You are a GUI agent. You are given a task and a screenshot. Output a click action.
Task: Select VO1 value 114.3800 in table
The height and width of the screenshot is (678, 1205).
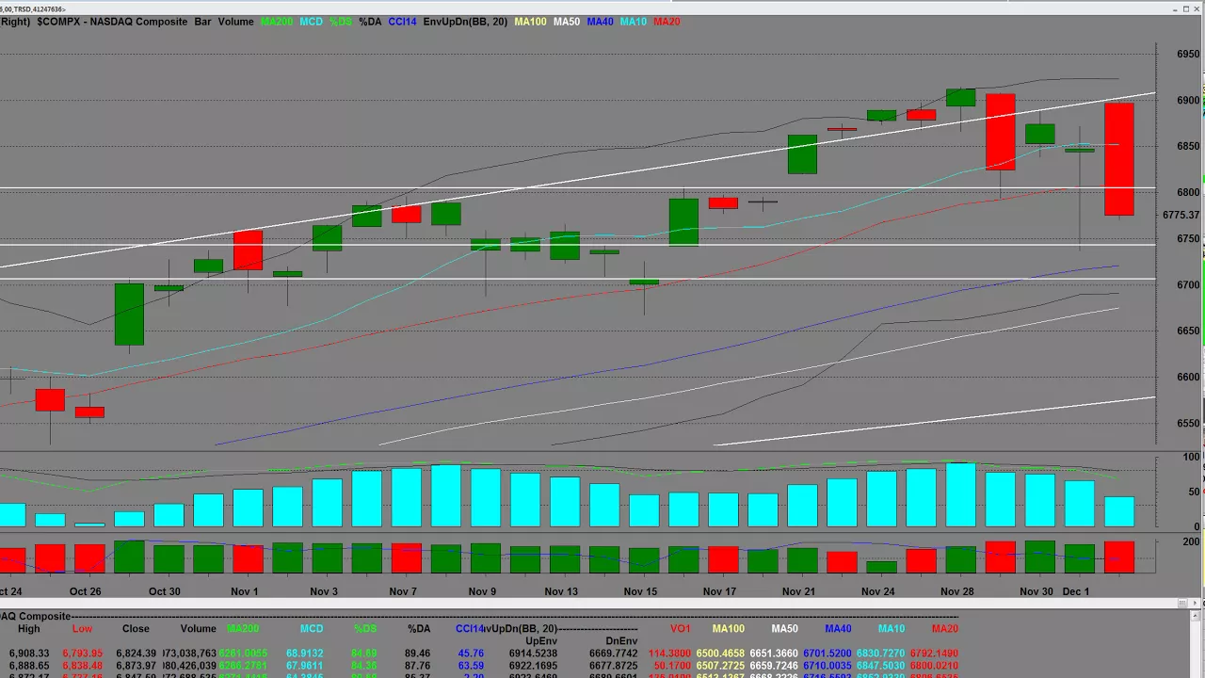click(669, 654)
